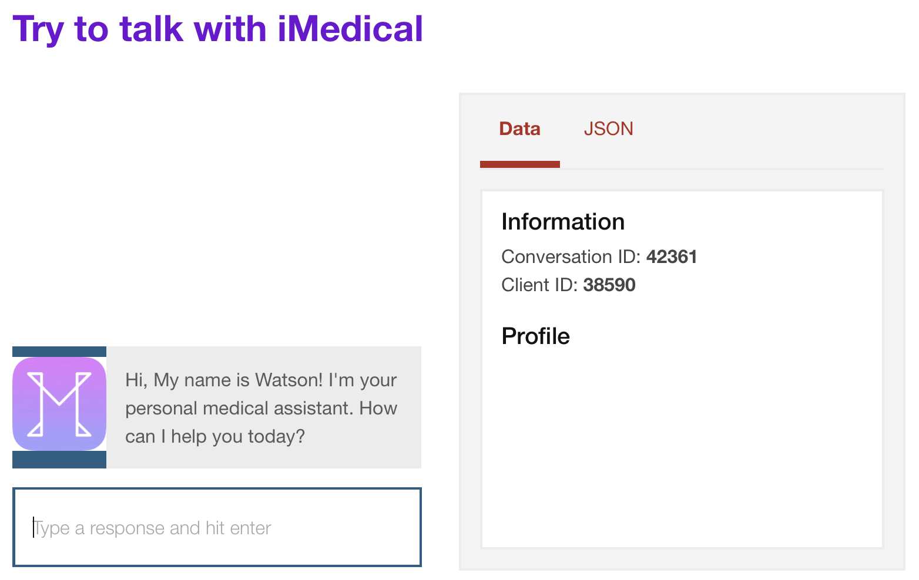
Task: Select the Data tab
Action: 519,129
